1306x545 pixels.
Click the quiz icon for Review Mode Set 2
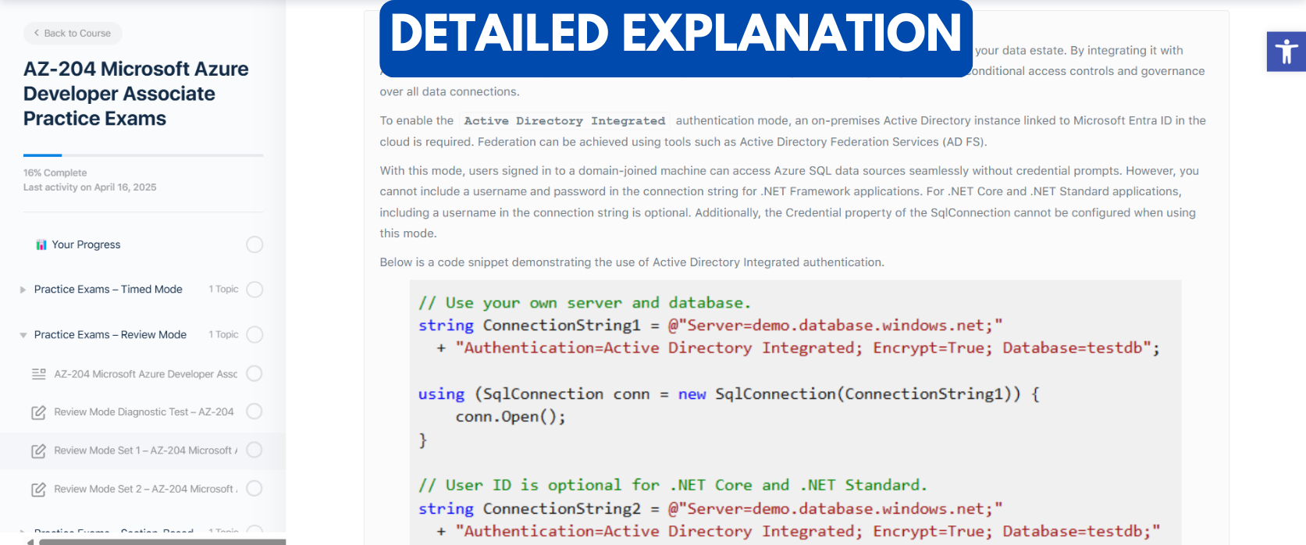click(38, 490)
